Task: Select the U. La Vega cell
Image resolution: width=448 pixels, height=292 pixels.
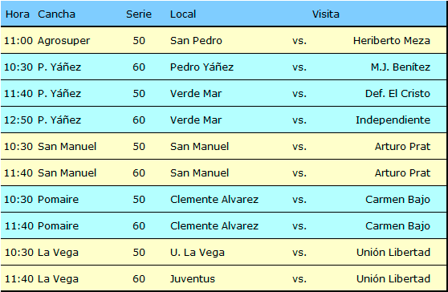Action: 198,253
